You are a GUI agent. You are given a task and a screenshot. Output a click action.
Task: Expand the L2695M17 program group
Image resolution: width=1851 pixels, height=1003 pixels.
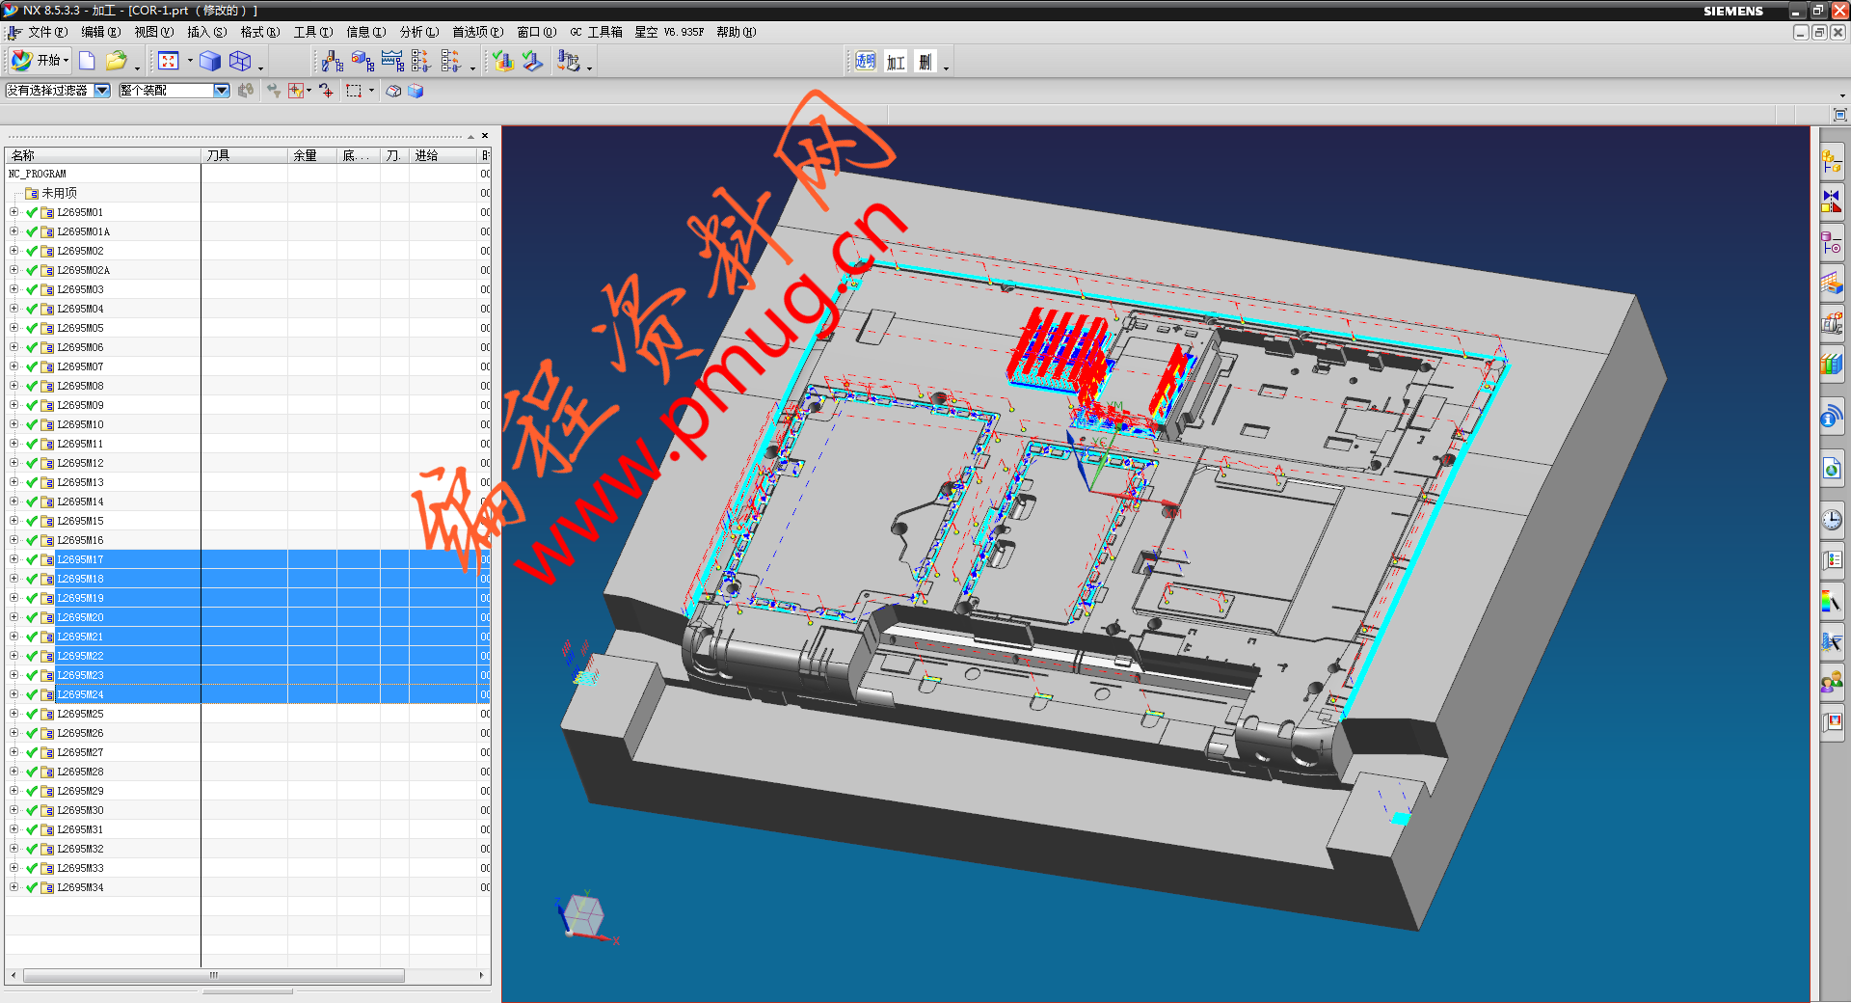point(13,559)
